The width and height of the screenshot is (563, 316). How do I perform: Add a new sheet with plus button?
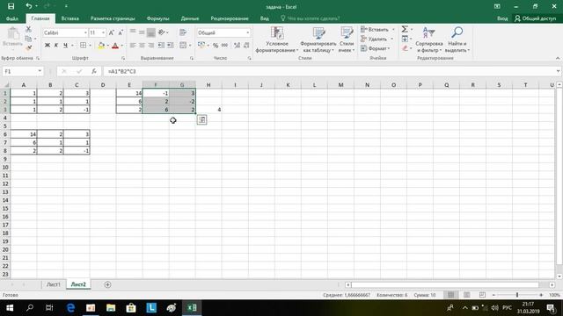point(107,284)
